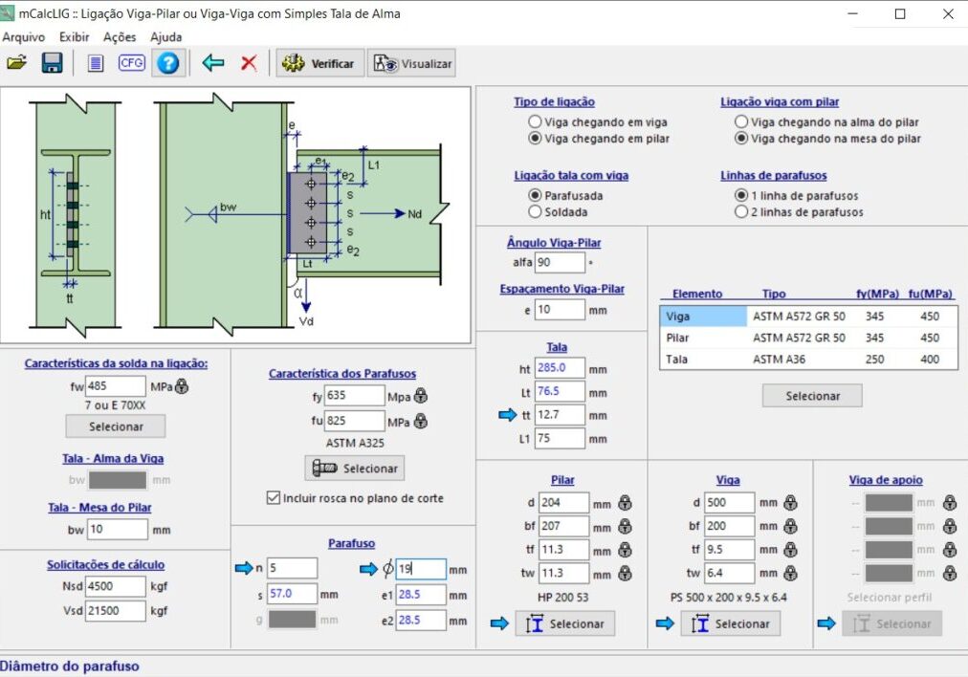Image resolution: width=968 pixels, height=677 pixels.
Task: Toggle 'Incluir rosca no plano de corte'
Action: pyautogui.click(x=355, y=498)
